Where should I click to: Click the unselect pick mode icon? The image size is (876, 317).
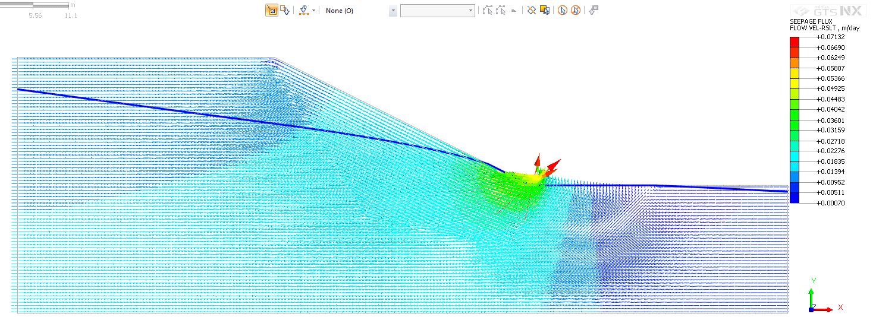point(285,11)
